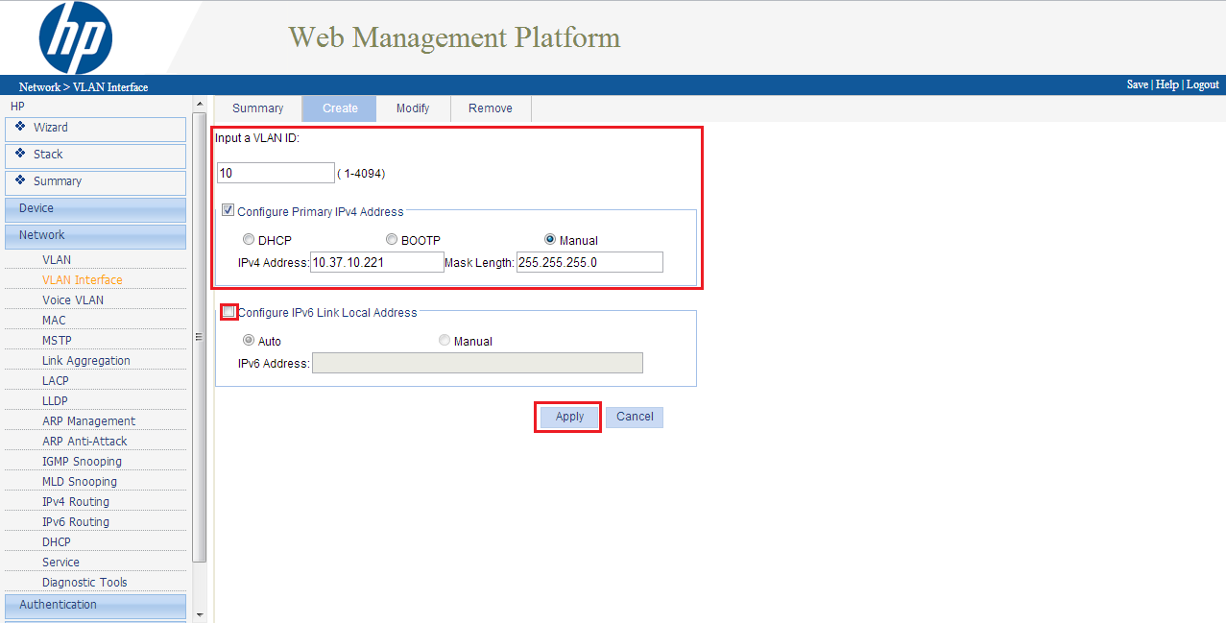This screenshot has width=1226, height=623.
Task: Click sidebar scrollbar down arrow
Action: point(200,614)
